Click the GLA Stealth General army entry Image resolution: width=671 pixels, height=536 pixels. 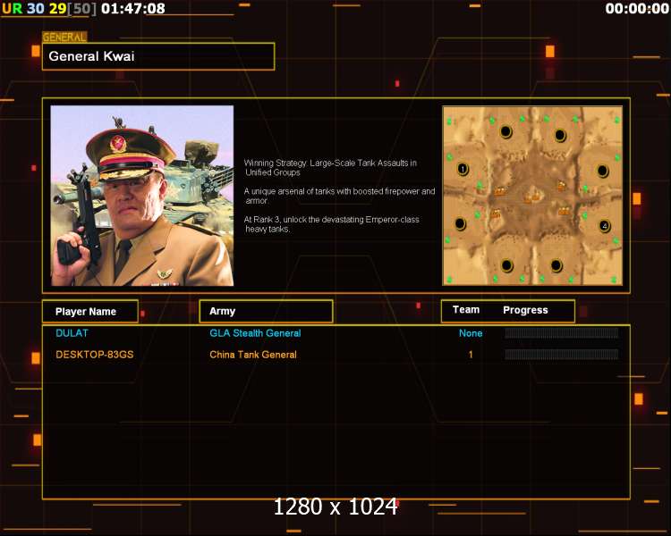(256, 333)
